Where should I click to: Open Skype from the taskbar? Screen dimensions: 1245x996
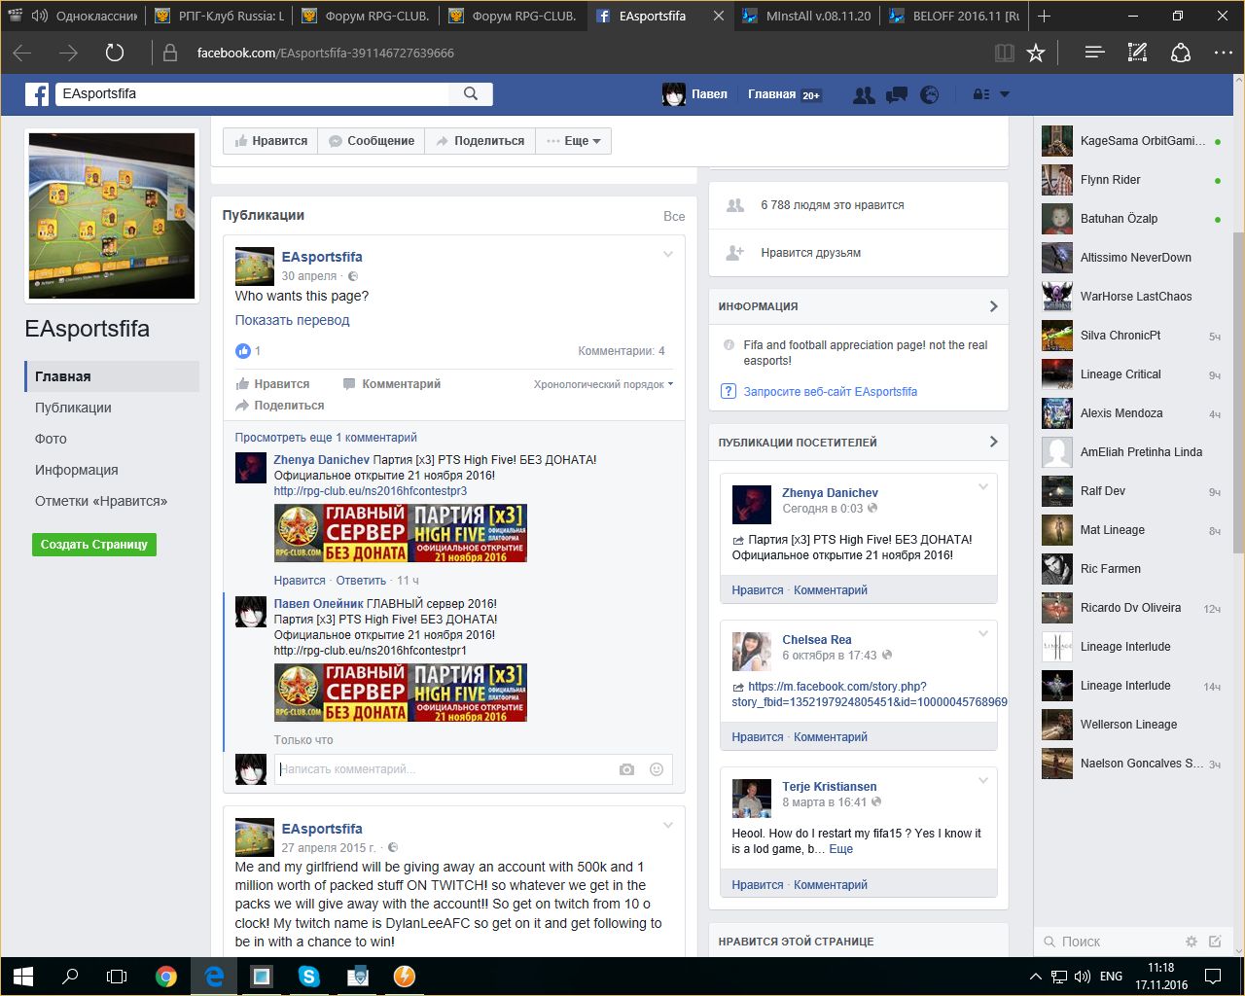pyautogui.click(x=309, y=977)
